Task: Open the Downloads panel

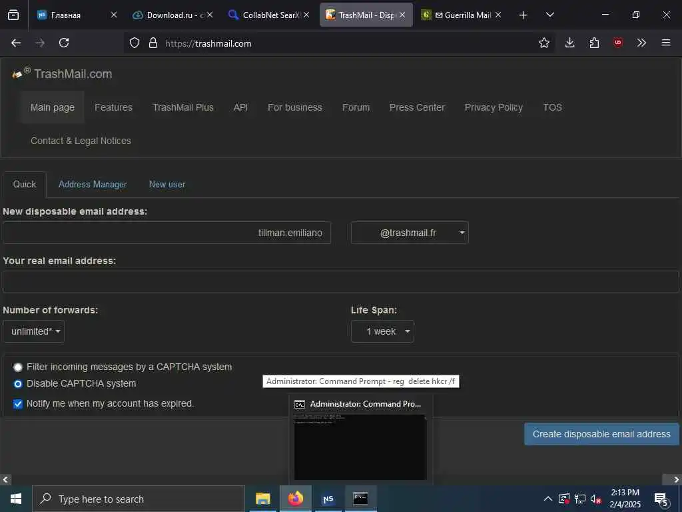Action: point(570,43)
